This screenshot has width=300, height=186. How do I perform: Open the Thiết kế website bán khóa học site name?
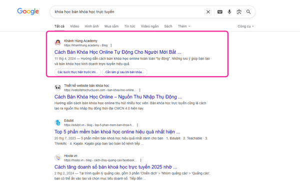pos(86,86)
